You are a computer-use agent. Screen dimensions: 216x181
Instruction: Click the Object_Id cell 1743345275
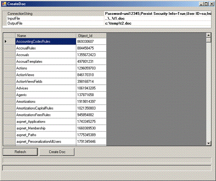pyautogui.click(x=91, y=121)
